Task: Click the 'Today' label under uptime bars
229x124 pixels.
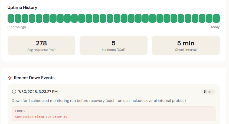Action: (x=215, y=27)
